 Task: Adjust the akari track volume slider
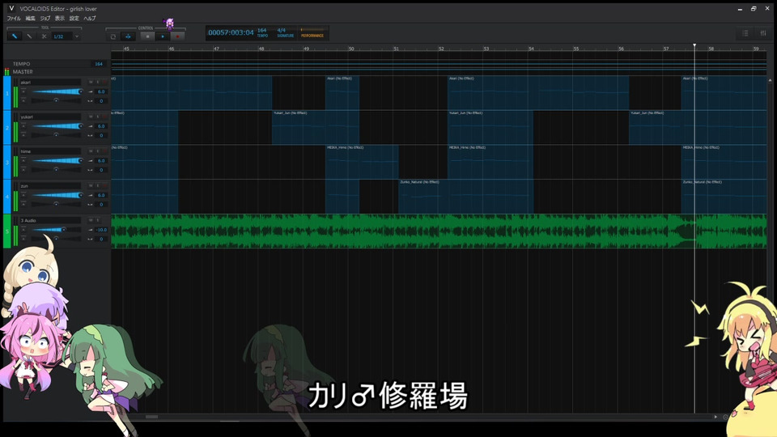click(56, 91)
